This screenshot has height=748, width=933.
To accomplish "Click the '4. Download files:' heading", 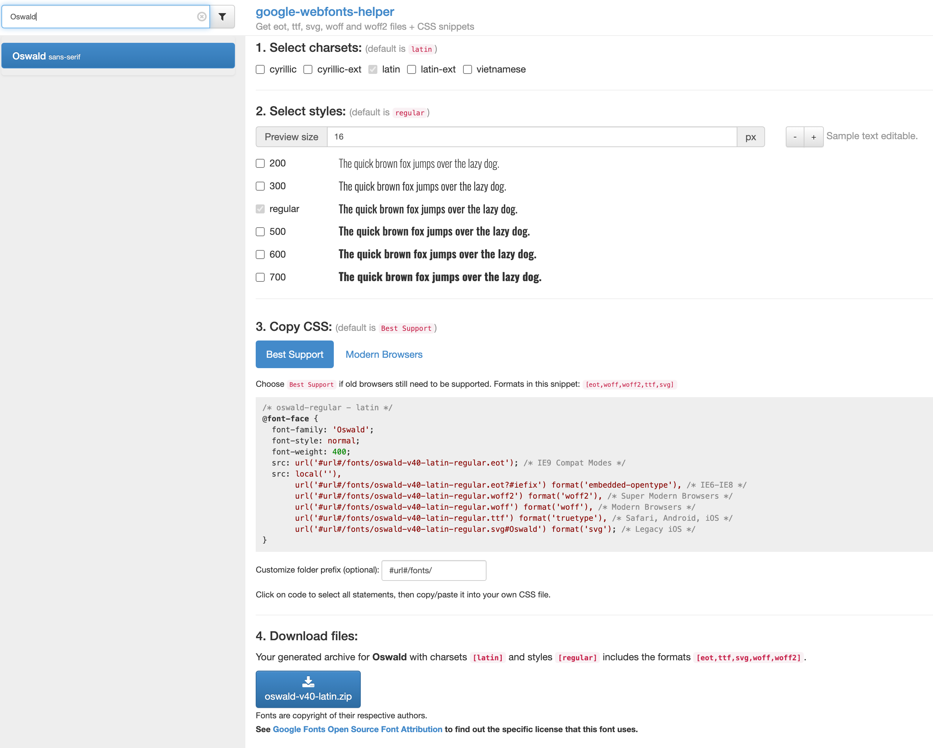I will click(x=307, y=636).
